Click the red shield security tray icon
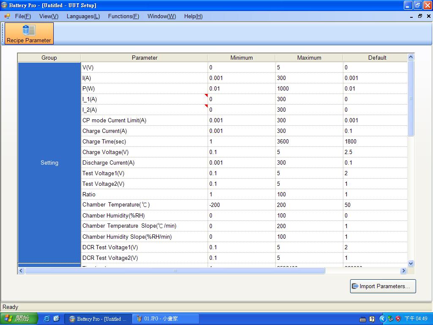Screen dimensions: 433x325 point(398,319)
